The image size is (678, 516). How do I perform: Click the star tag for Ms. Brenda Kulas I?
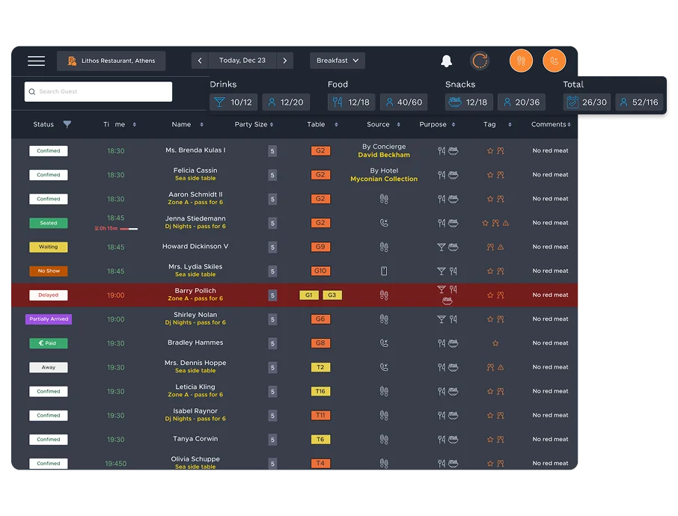490,151
